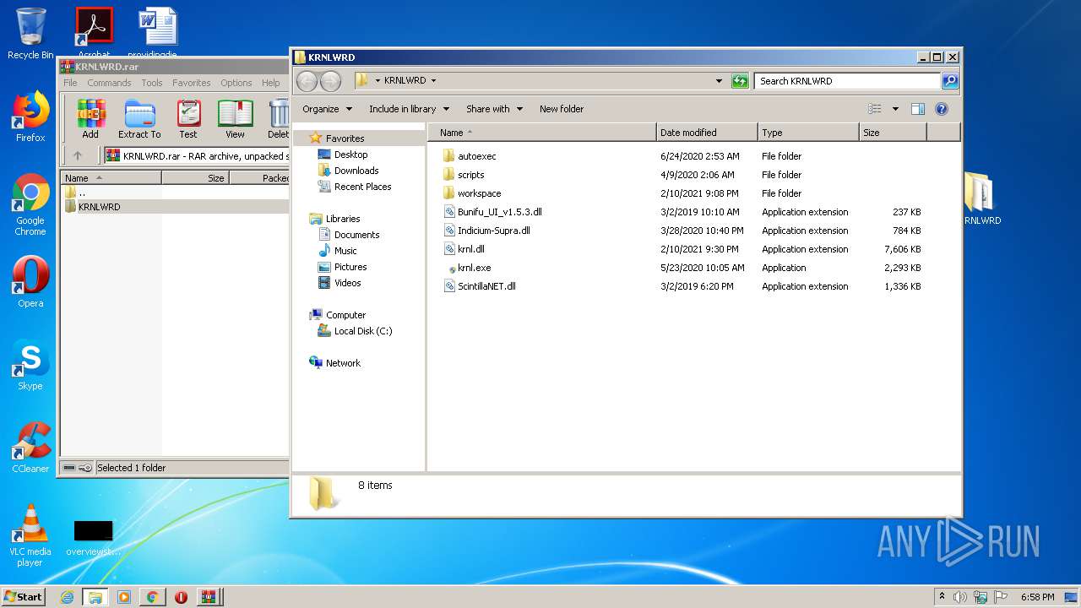Click the Delete icon in WinRAR toolbar

[x=279, y=119]
